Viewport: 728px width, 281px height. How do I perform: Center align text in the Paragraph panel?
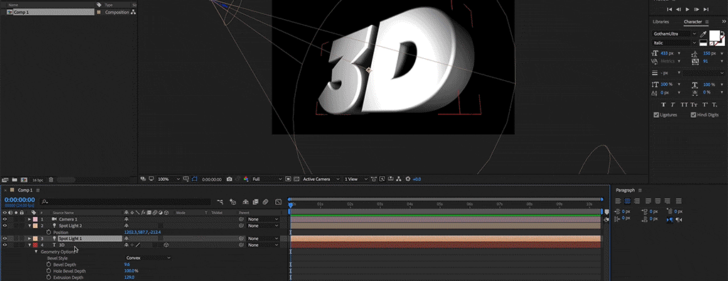(627, 201)
